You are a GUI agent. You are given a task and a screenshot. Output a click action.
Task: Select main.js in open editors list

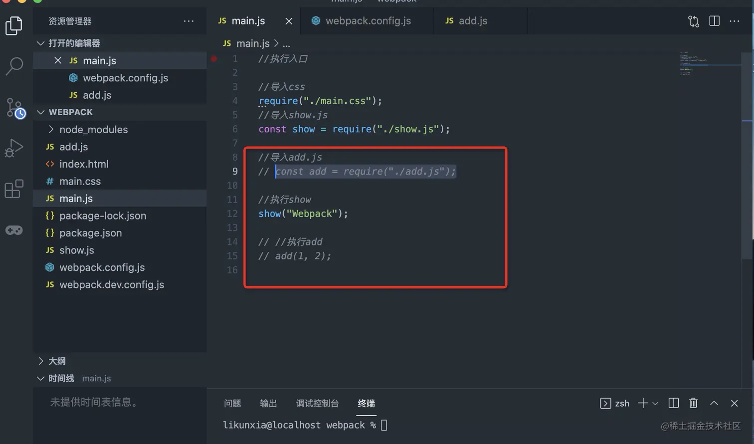[120, 60]
